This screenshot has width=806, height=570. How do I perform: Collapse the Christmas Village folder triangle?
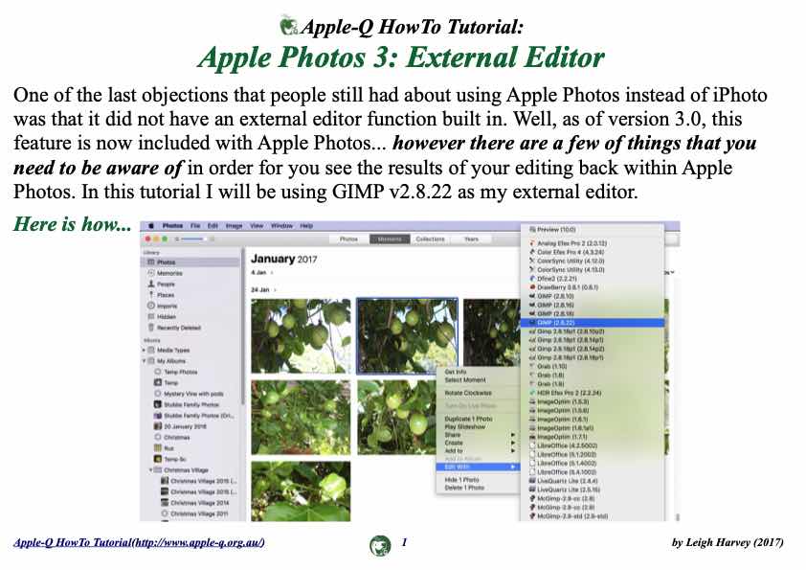click(151, 469)
